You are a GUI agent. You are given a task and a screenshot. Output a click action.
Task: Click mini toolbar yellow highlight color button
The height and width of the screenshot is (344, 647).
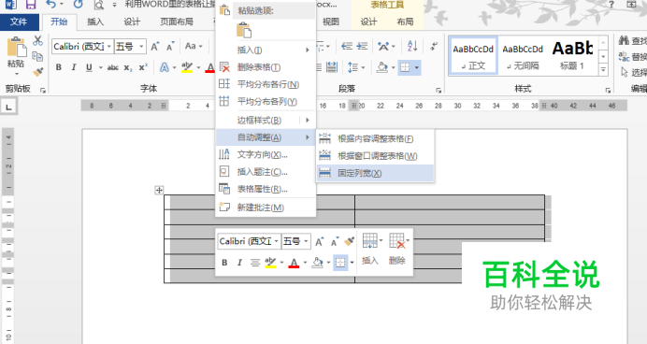click(x=270, y=263)
